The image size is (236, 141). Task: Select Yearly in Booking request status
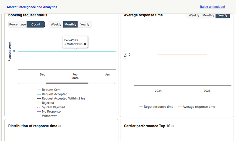85,24
